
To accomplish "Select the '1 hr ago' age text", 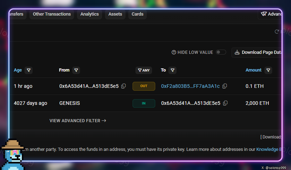I will point(23,86).
